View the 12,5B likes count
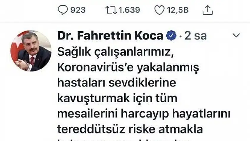 (177, 10)
